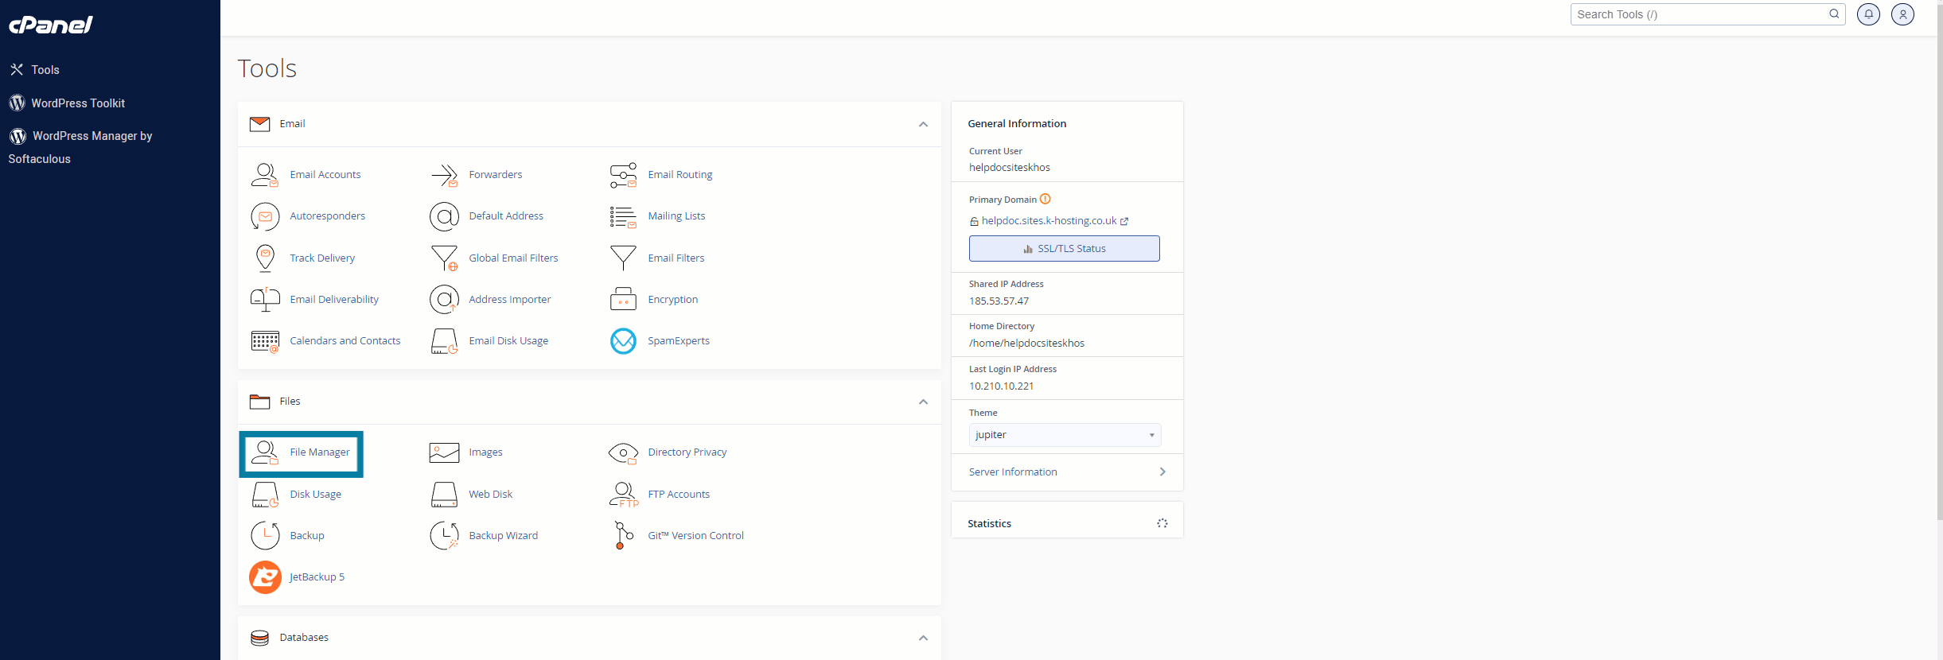1943x660 pixels.
Task: Click the Backup Wizard link text
Action: [x=503, y=535]
